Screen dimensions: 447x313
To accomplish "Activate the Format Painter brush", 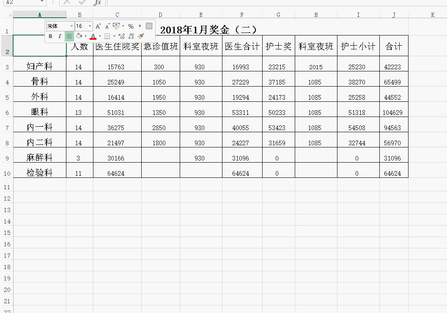I will [140, 36].
